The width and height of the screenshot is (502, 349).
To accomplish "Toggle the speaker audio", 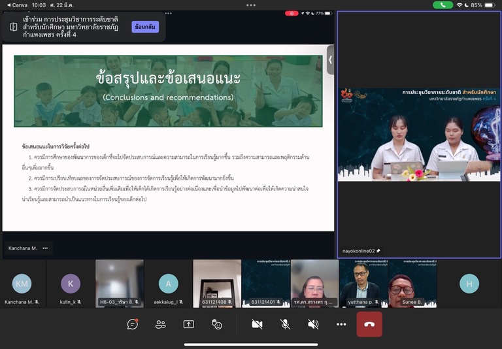I will [313, 324].
